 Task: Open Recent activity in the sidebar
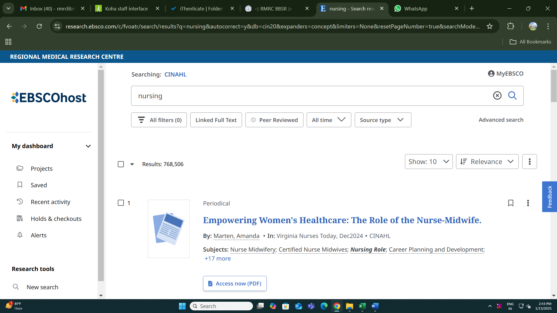coord(50,202)
